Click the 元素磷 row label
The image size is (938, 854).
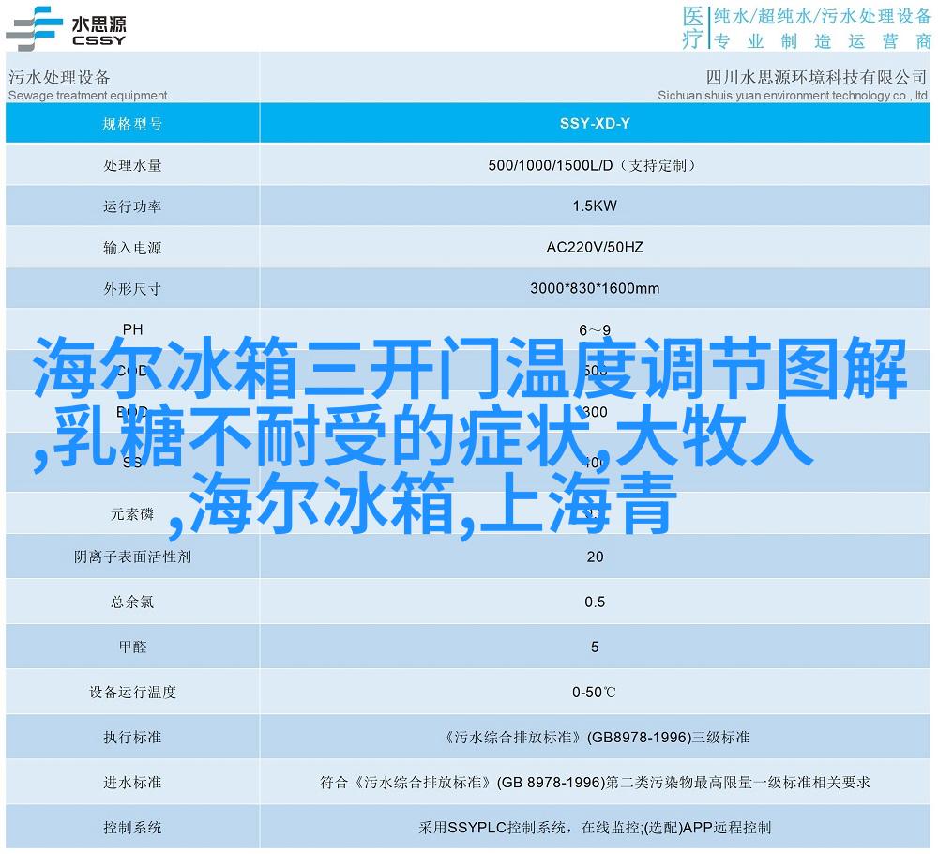click(x=132, y=514)
